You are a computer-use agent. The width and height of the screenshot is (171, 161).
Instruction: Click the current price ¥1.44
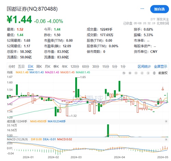[x=19, y=19]
